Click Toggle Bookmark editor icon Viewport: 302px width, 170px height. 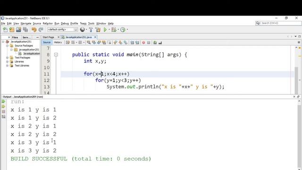point(126,42)
